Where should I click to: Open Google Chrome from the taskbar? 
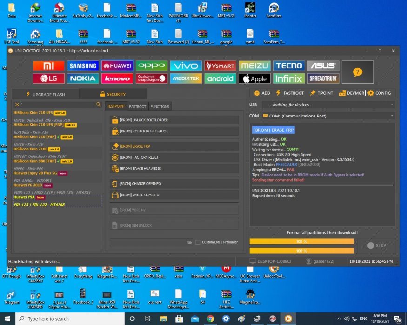(x=210, y=318)
